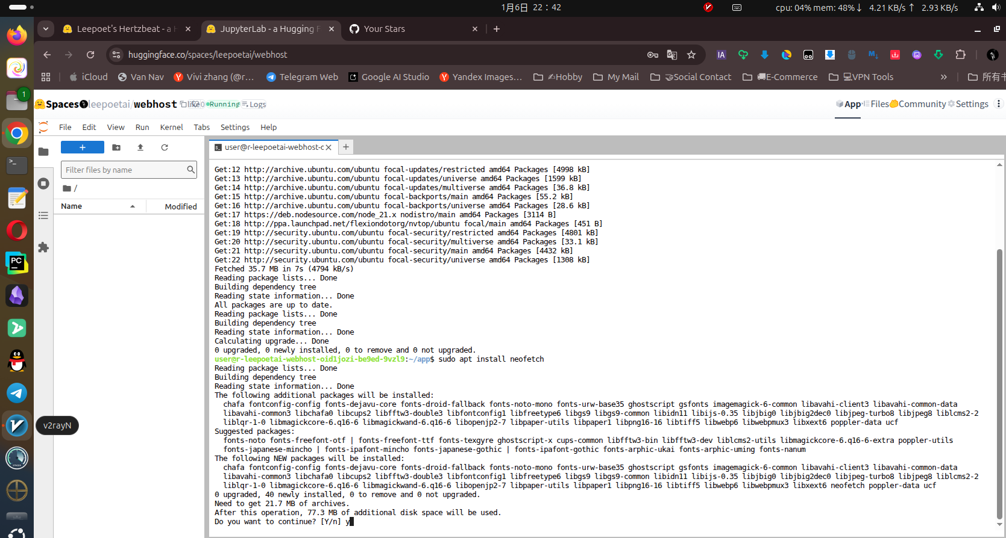Click the Upload Files arrow icon

(x=140, y=147)
